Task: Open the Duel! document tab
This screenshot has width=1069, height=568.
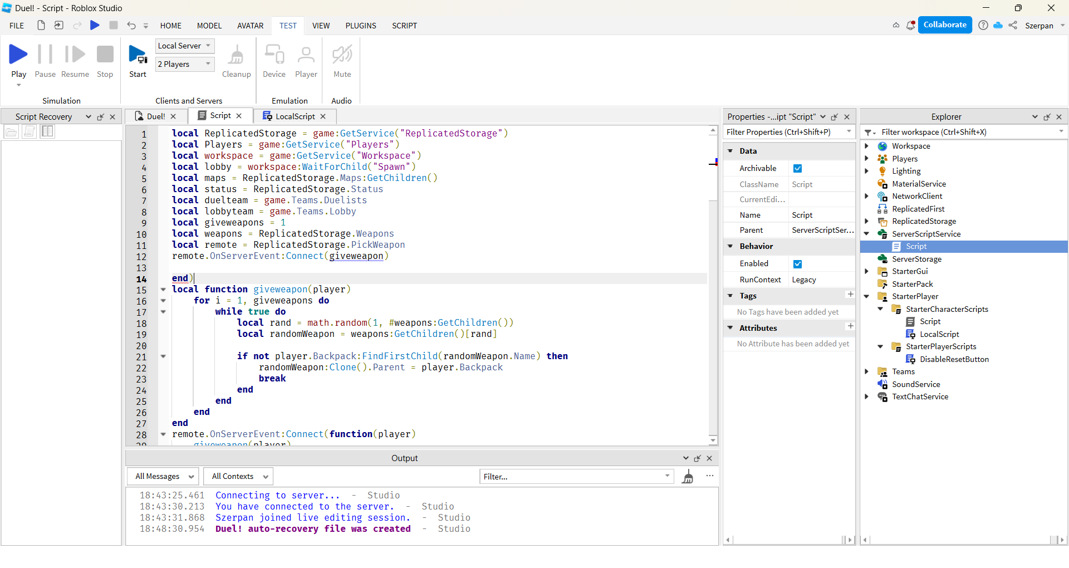Action: coord(156,116)
